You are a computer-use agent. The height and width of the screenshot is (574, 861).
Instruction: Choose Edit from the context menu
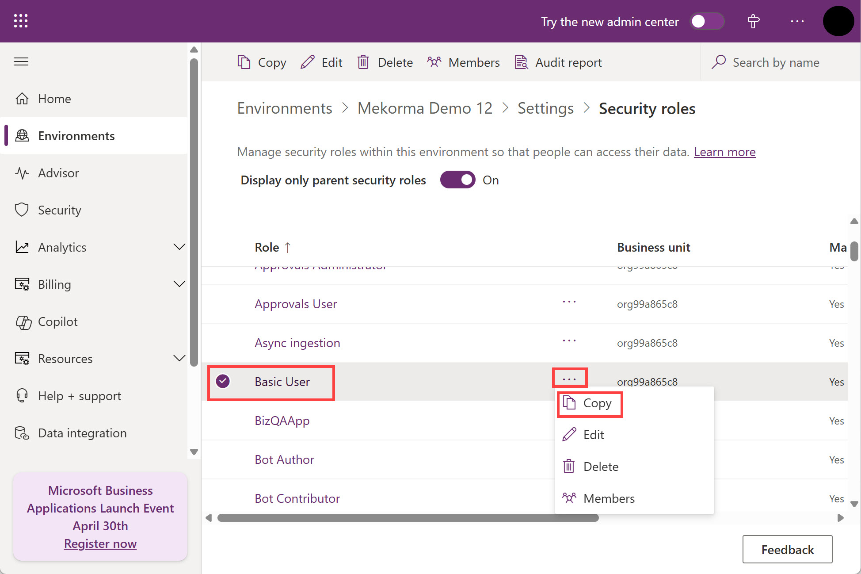tap(593, 435)
